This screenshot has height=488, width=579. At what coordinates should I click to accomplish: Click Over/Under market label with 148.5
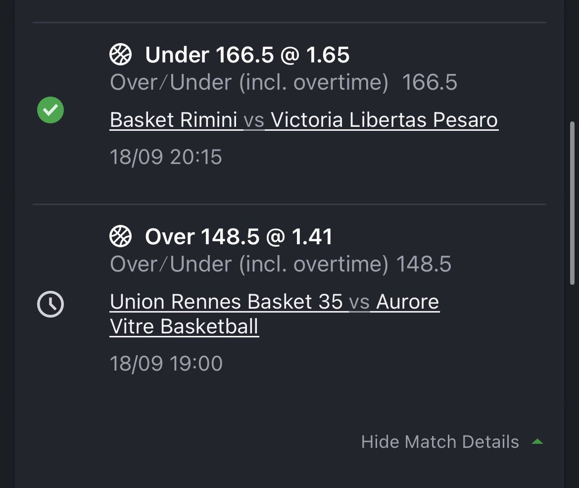click(281, 264)
